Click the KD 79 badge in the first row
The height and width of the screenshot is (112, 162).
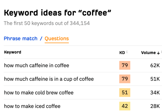coord(125,65)
